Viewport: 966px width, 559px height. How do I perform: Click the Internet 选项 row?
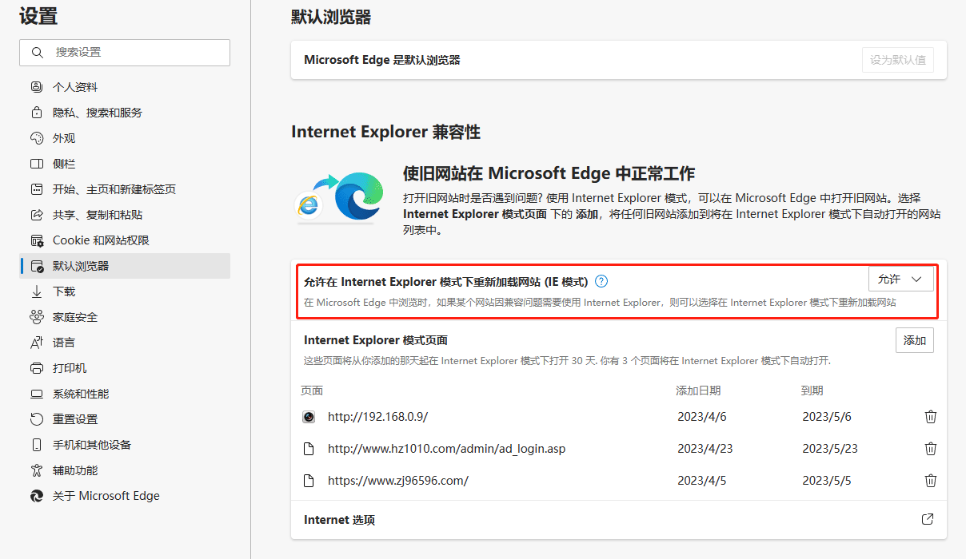(619, 520)
